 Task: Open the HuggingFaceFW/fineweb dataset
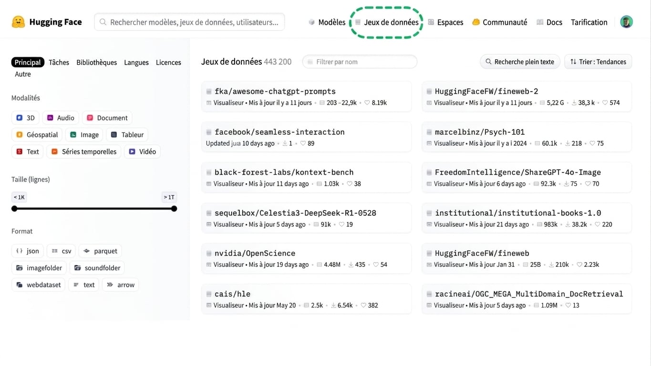point(527,258)
